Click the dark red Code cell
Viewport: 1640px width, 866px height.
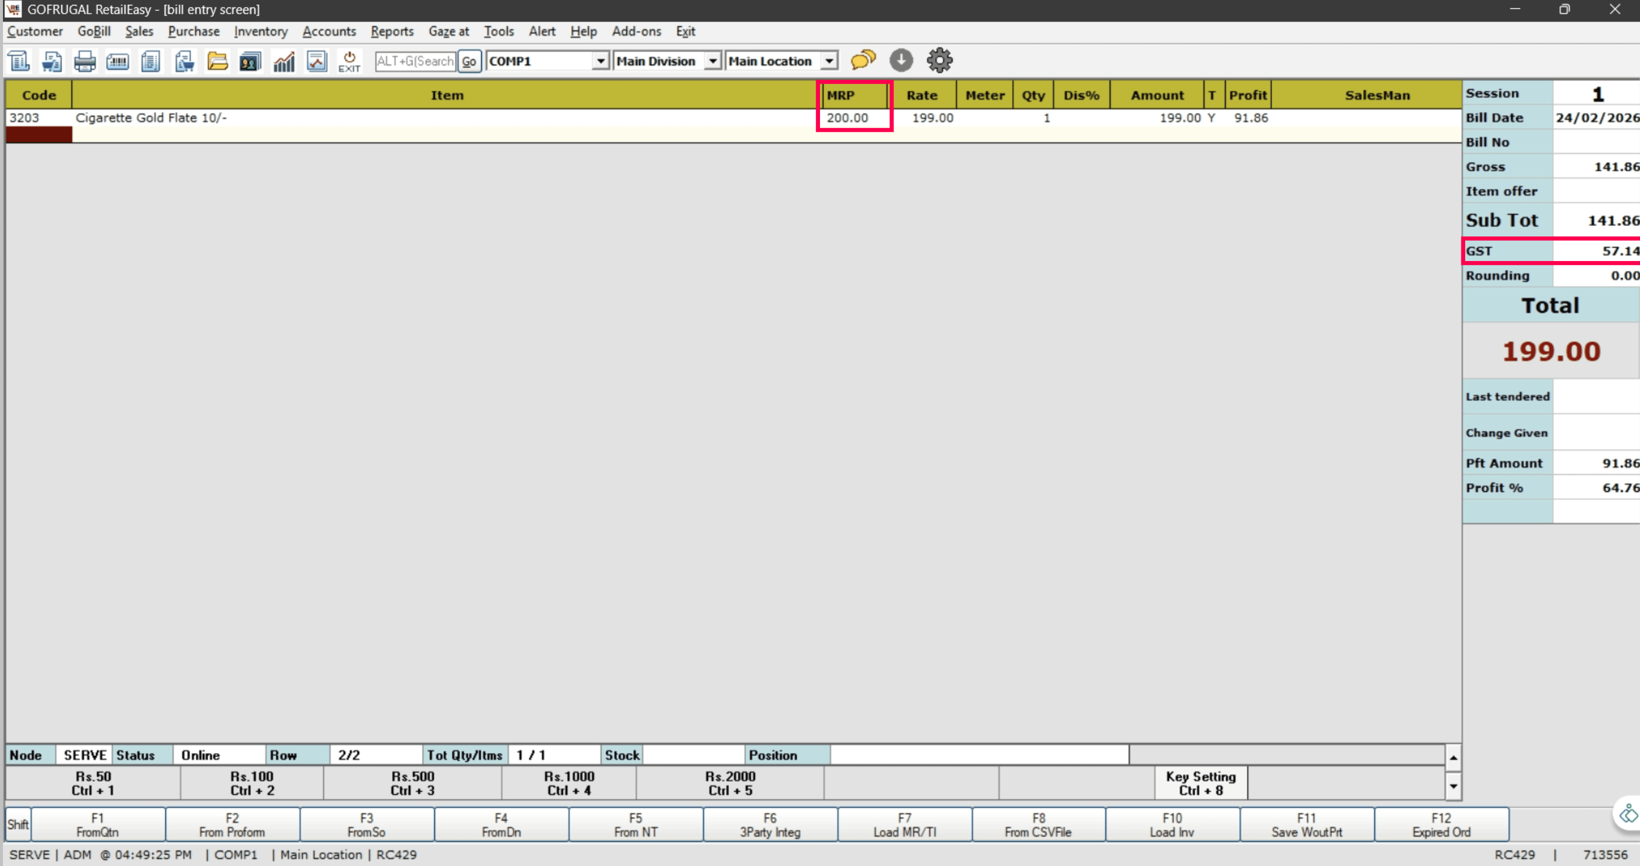pyautogui.click(x=39, y=134)
